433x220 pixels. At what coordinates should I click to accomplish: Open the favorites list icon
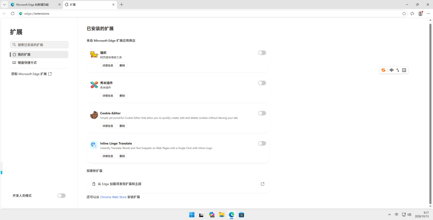click(x=412, y=14)
